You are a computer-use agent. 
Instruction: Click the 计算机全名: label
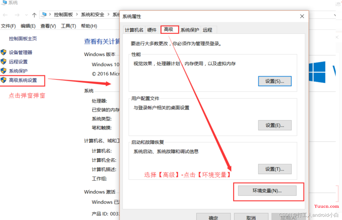(x=104, y=160)
